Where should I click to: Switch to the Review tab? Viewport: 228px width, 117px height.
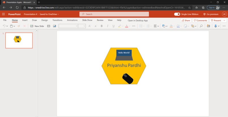[100, 20]
